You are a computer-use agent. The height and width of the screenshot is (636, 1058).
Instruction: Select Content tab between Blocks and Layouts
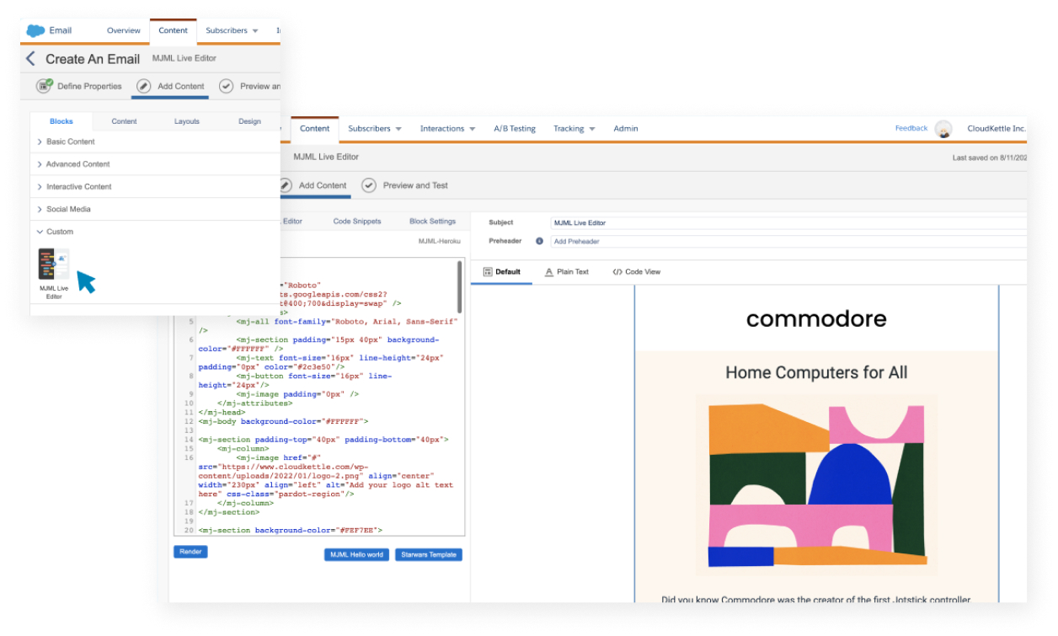tap(124, 121)
